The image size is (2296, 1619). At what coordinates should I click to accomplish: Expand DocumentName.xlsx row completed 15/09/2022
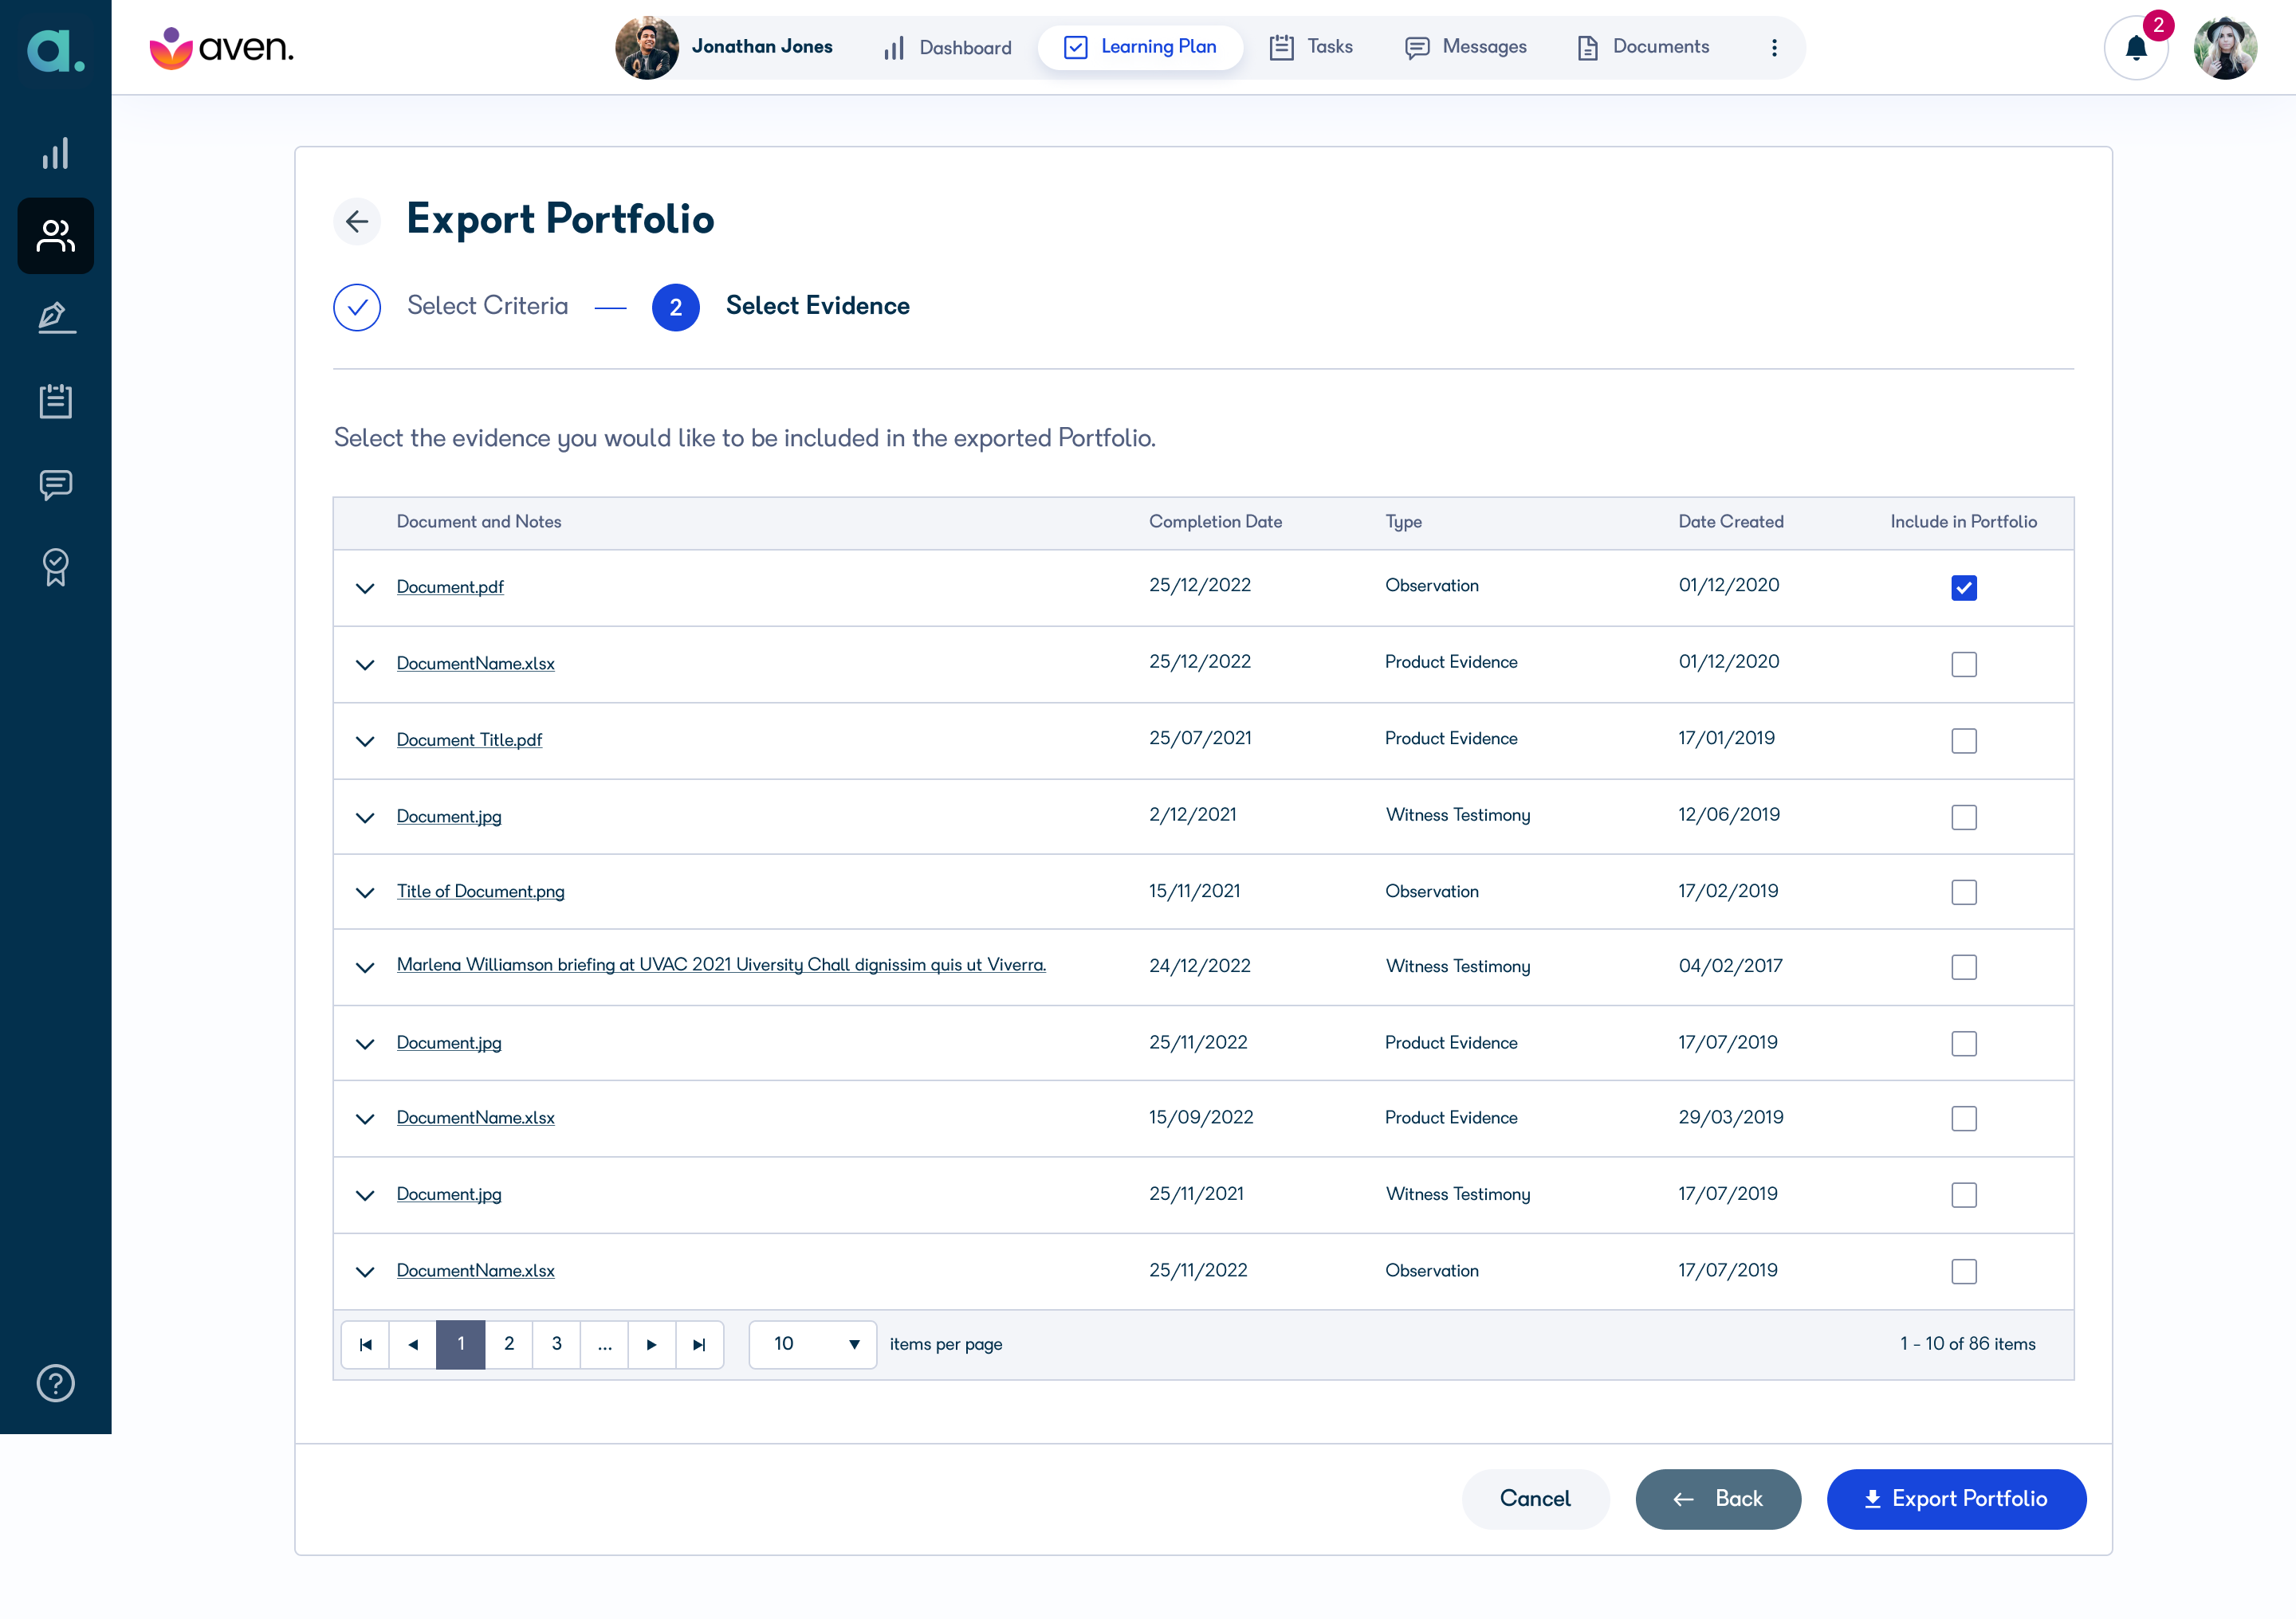point(365,1119)
